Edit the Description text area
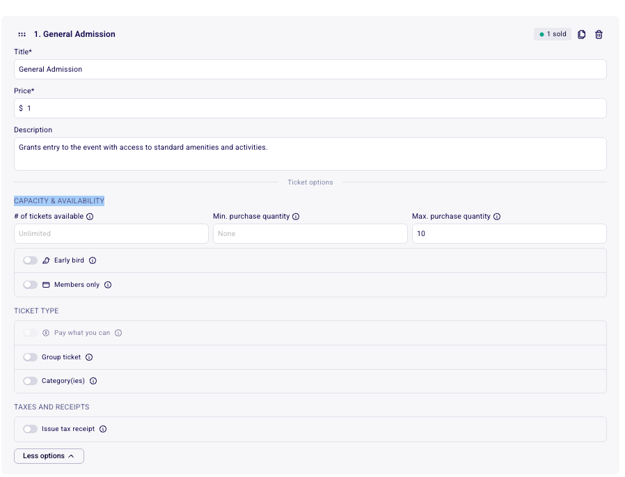The image size is (625, 477). point(310,154)
